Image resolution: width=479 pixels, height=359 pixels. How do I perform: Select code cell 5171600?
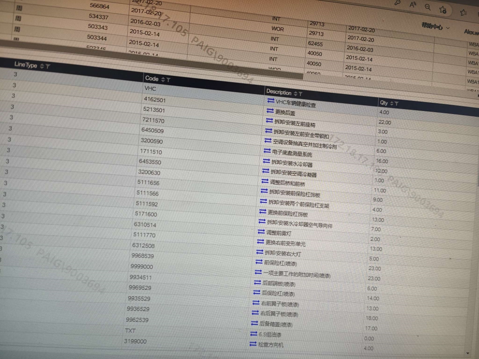point(146,214)
